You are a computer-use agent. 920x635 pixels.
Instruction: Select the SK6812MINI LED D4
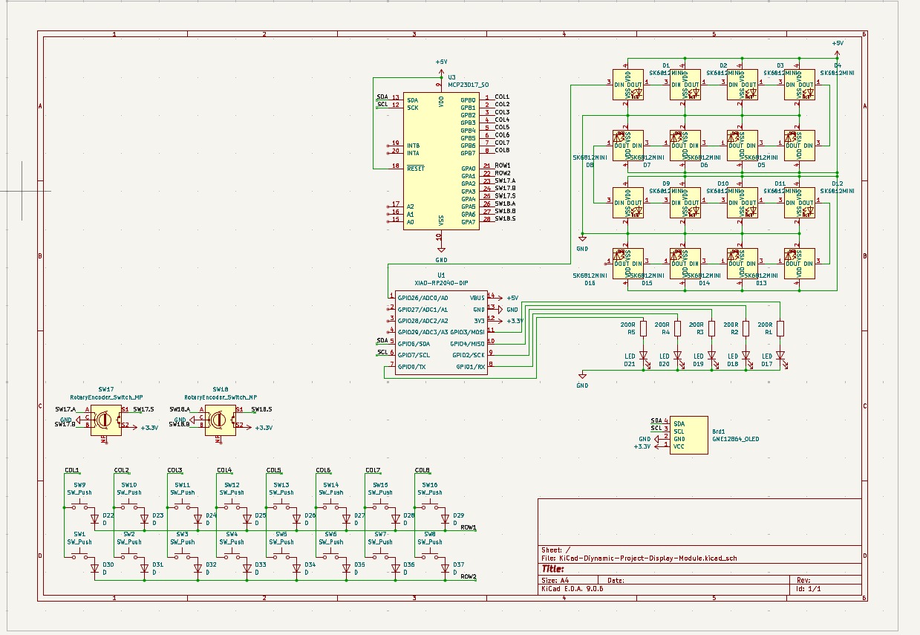click(x=799, y=85)
